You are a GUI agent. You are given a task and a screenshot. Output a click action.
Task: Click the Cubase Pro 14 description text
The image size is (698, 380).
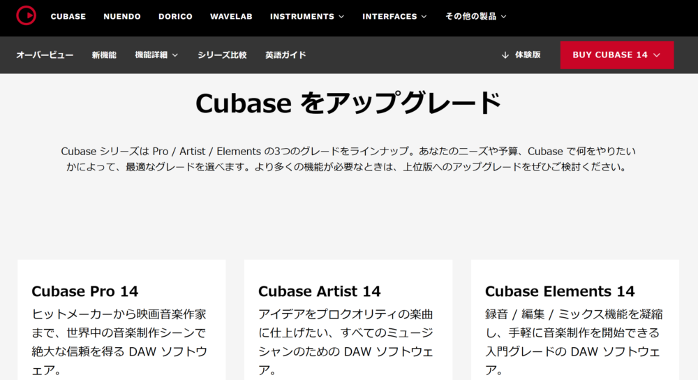coord(120,342)
